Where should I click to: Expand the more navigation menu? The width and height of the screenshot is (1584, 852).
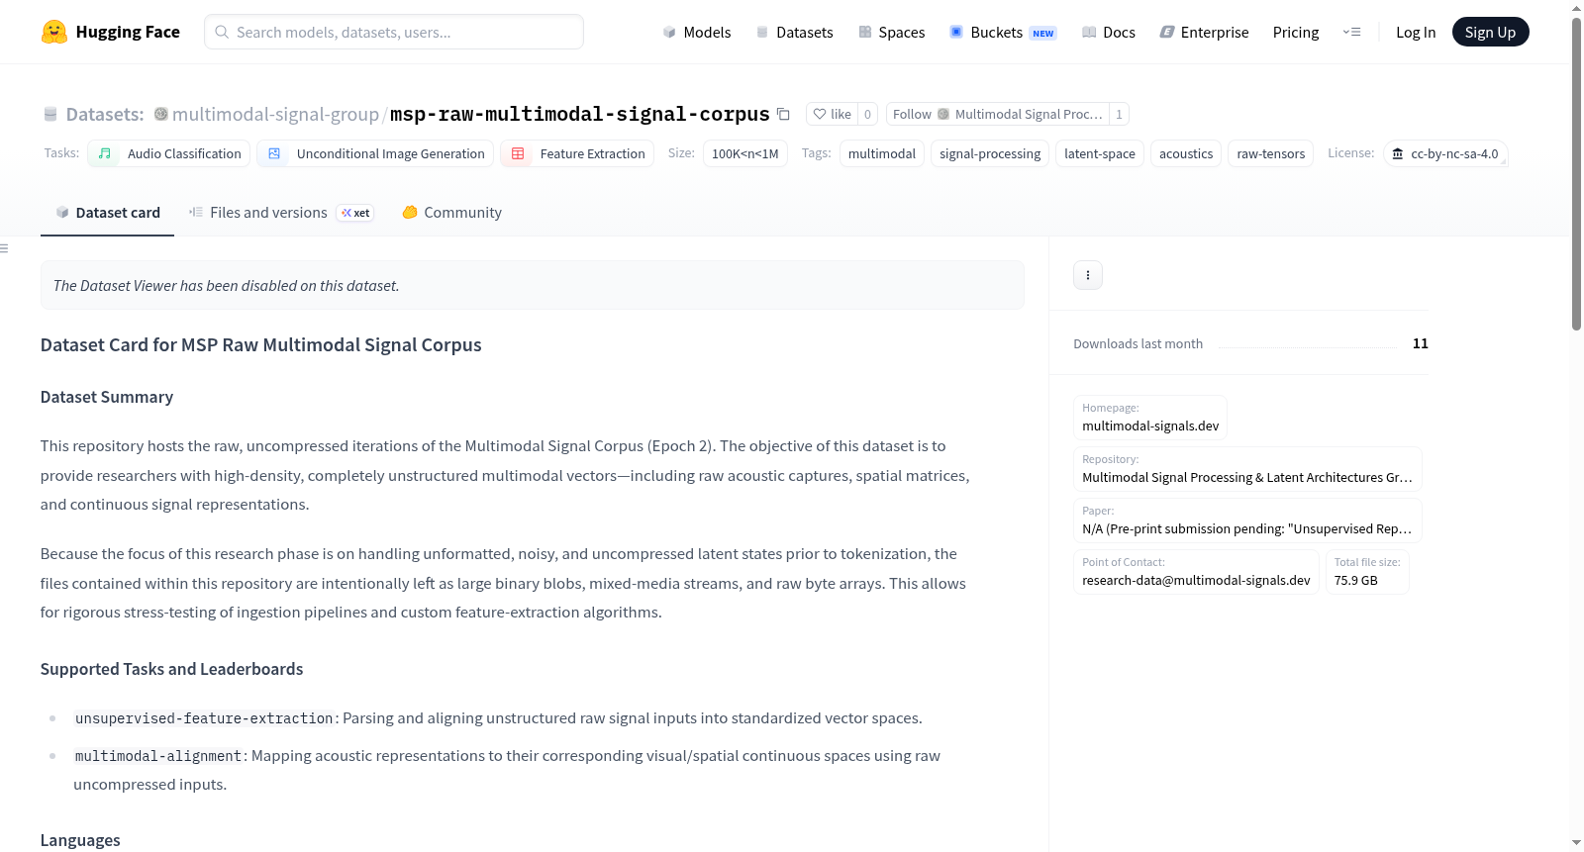point(1351,32)
